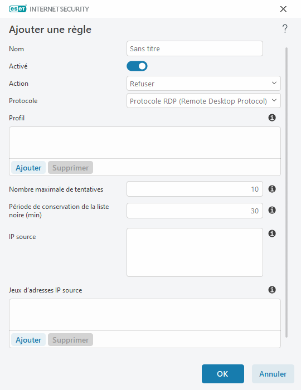Viewport: 301px width, 390px height.
Task: Click the IP source info icon
Action: [272, 233]
